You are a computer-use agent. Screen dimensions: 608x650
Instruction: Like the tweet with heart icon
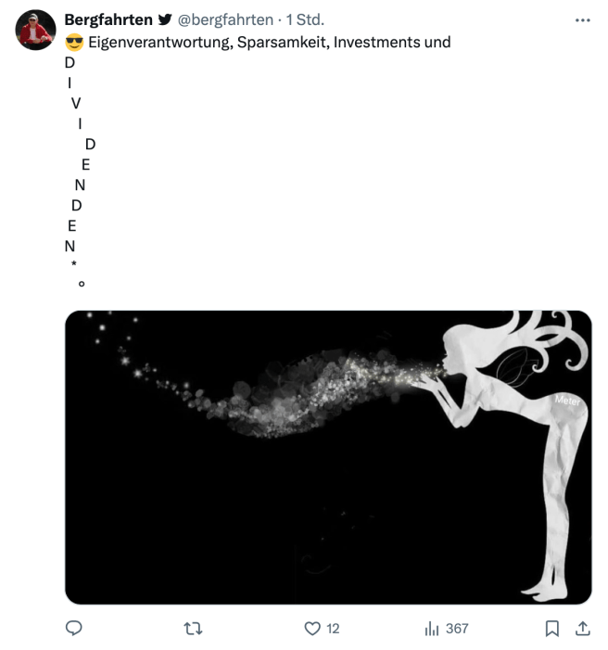312,629
